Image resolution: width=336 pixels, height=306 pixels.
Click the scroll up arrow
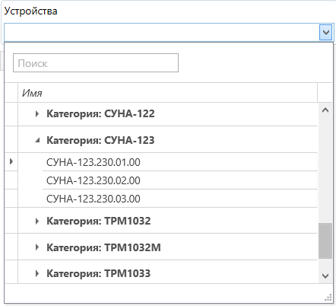[325, 110]
